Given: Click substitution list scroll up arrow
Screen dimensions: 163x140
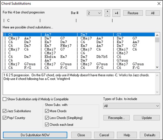Looking at the screenshot, I should coord(157,35).
